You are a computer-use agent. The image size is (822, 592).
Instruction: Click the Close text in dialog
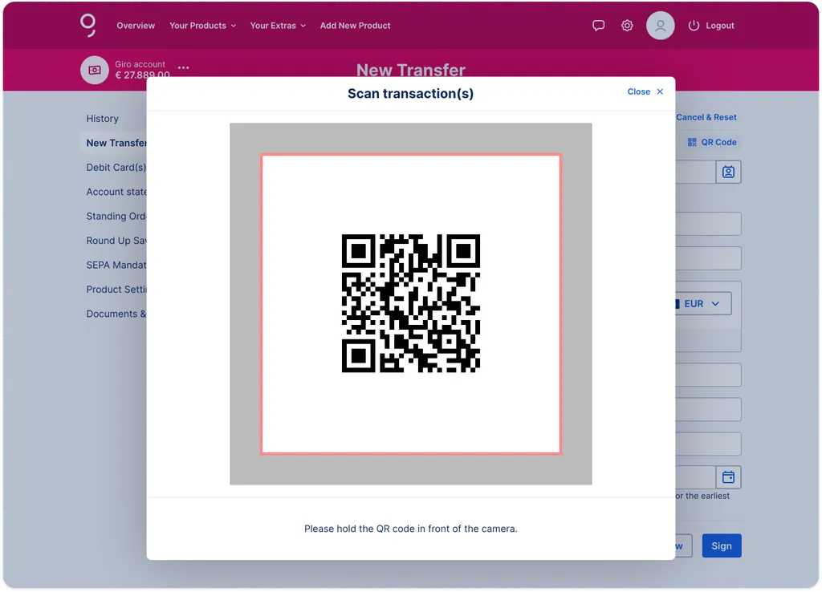pyautogui.click(x=638, y=91)
